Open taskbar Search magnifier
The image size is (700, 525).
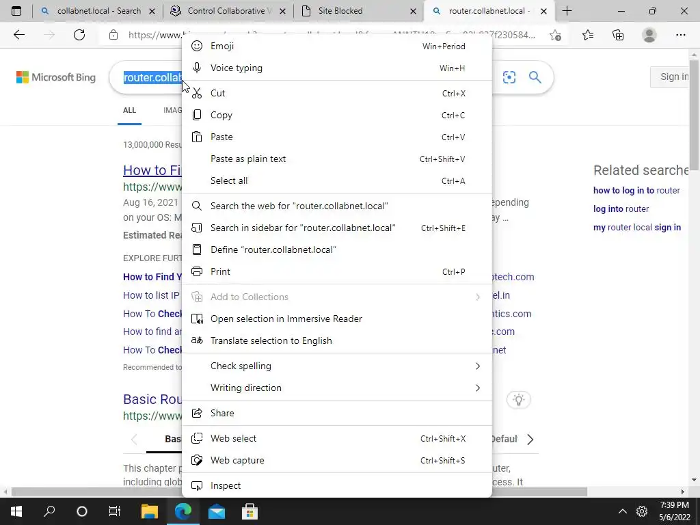49,511
